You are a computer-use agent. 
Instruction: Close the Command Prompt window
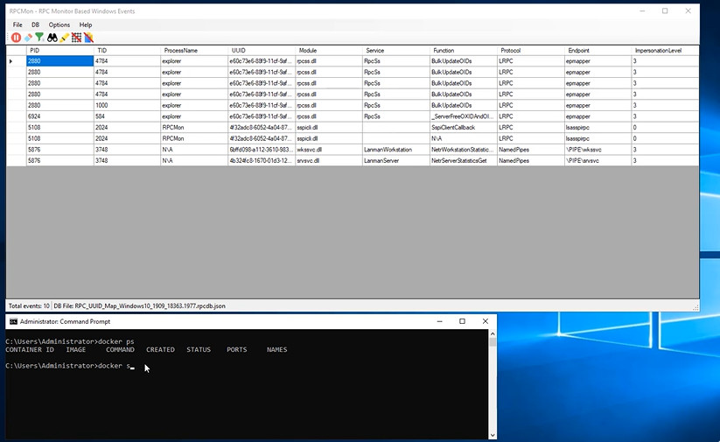(x=486, y=321)
